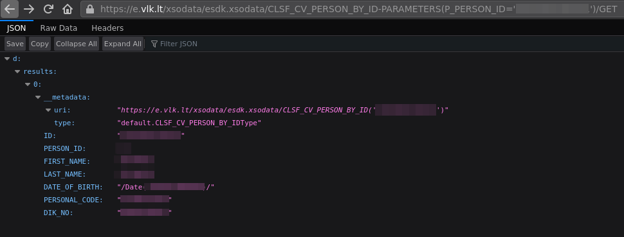The image size is (624, 237).
Task: Collapse the results: node
Action: pos(17,71)
